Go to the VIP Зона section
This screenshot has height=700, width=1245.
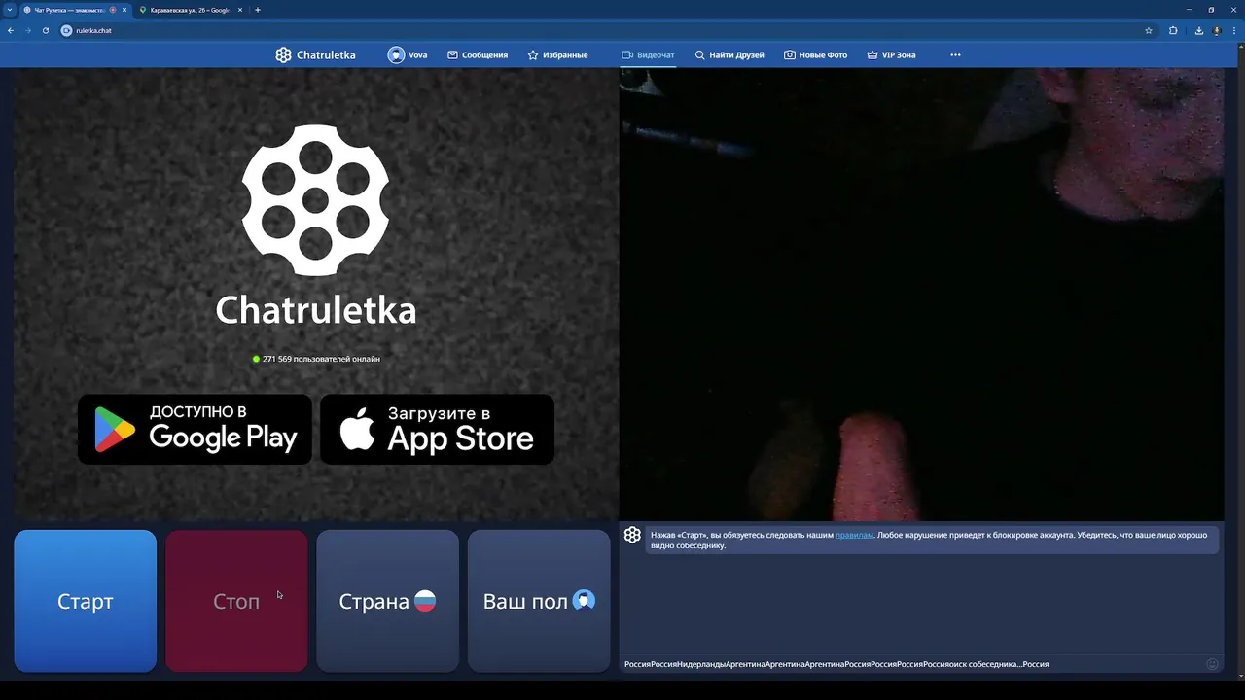point(891,55)
